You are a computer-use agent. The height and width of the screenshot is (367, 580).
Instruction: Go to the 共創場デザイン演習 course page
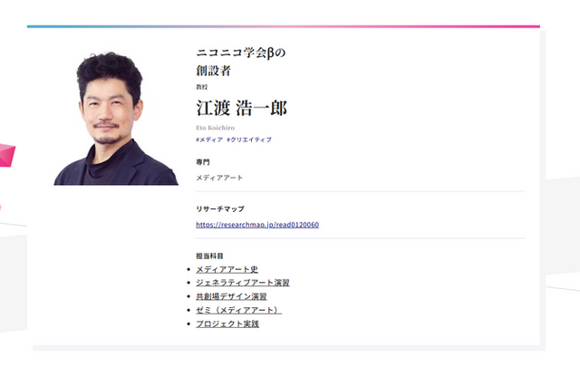[x=231, y=296]
